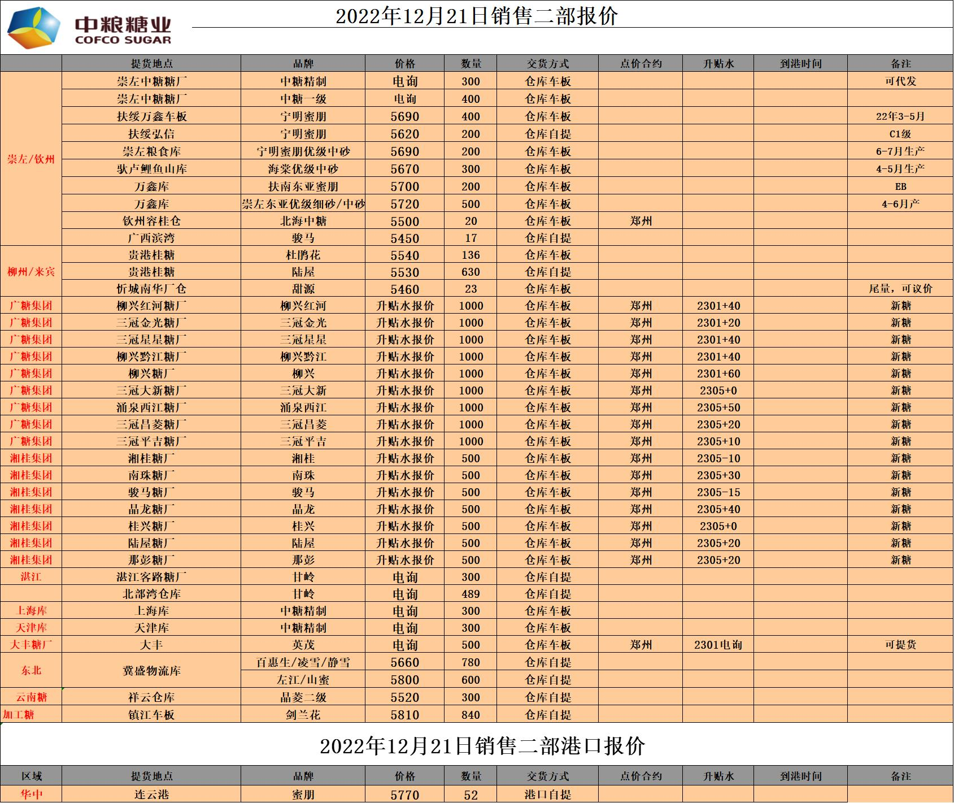954x803 pixels.
Task: Select the 柳州/来宾 region cell
Action: [x=31, y=272]
